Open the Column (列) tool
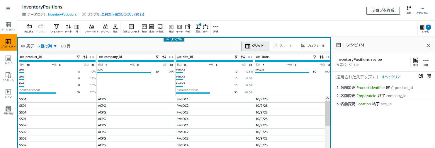 click(x=77, y=28)
